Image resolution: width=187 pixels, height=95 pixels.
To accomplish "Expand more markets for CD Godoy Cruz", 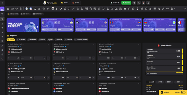I will [93, 78].
